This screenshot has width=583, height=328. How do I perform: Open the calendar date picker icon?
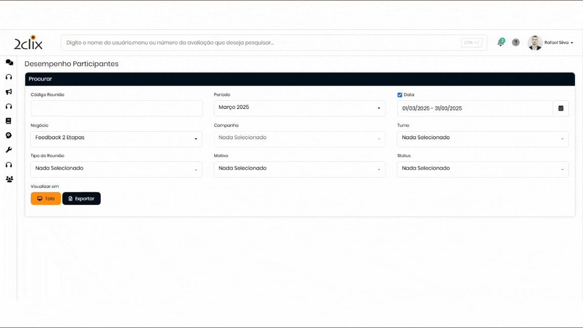pos(561,108)
